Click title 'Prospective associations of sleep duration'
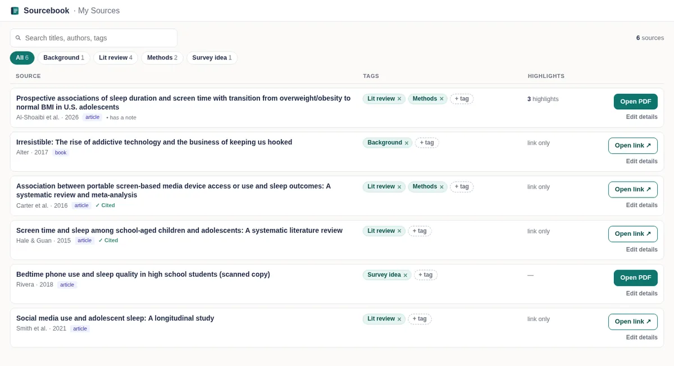Viewport: 674px width, 366px height. click(x=183, y=102)
